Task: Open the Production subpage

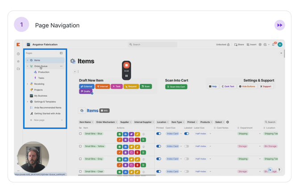Action: pos(44,72)
